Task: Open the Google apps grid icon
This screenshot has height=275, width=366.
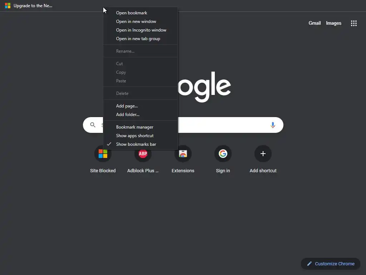Action: tap(353, 23)
